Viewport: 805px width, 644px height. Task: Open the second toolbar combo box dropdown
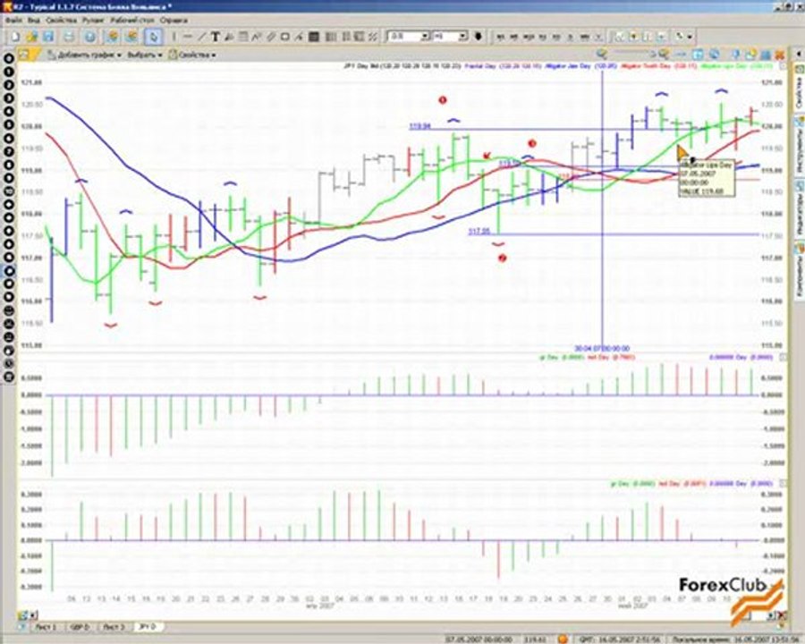pyautogui.click(x=462, y=37)
